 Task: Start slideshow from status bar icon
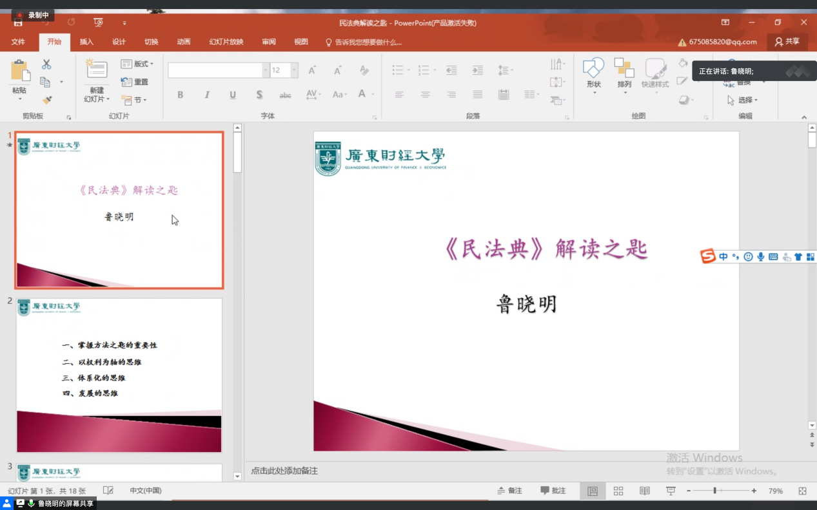(x=671, y=491)
